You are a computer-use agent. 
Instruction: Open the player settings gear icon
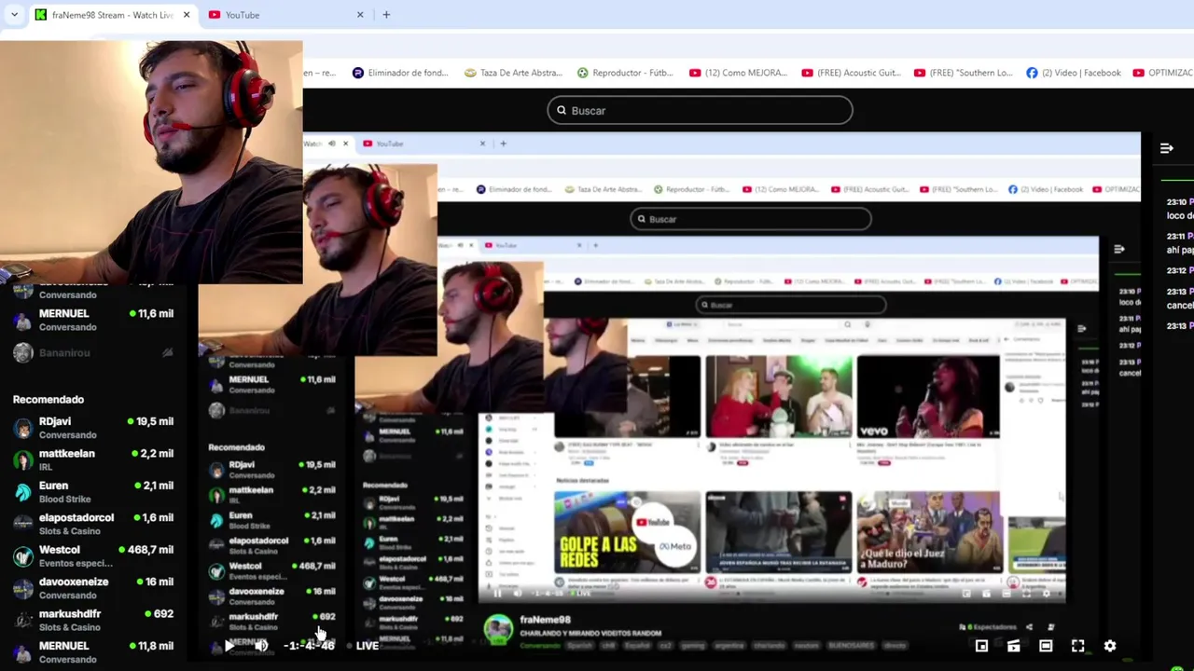(x=1110, y=646)
